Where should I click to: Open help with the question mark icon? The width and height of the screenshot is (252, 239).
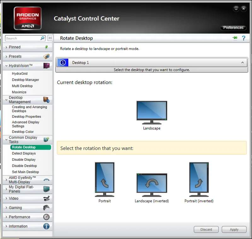pos(243,38)
